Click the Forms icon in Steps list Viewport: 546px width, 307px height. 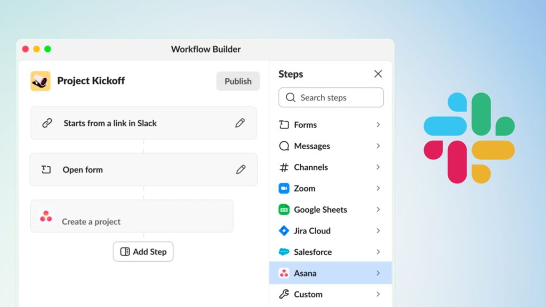tap(284, 125)
